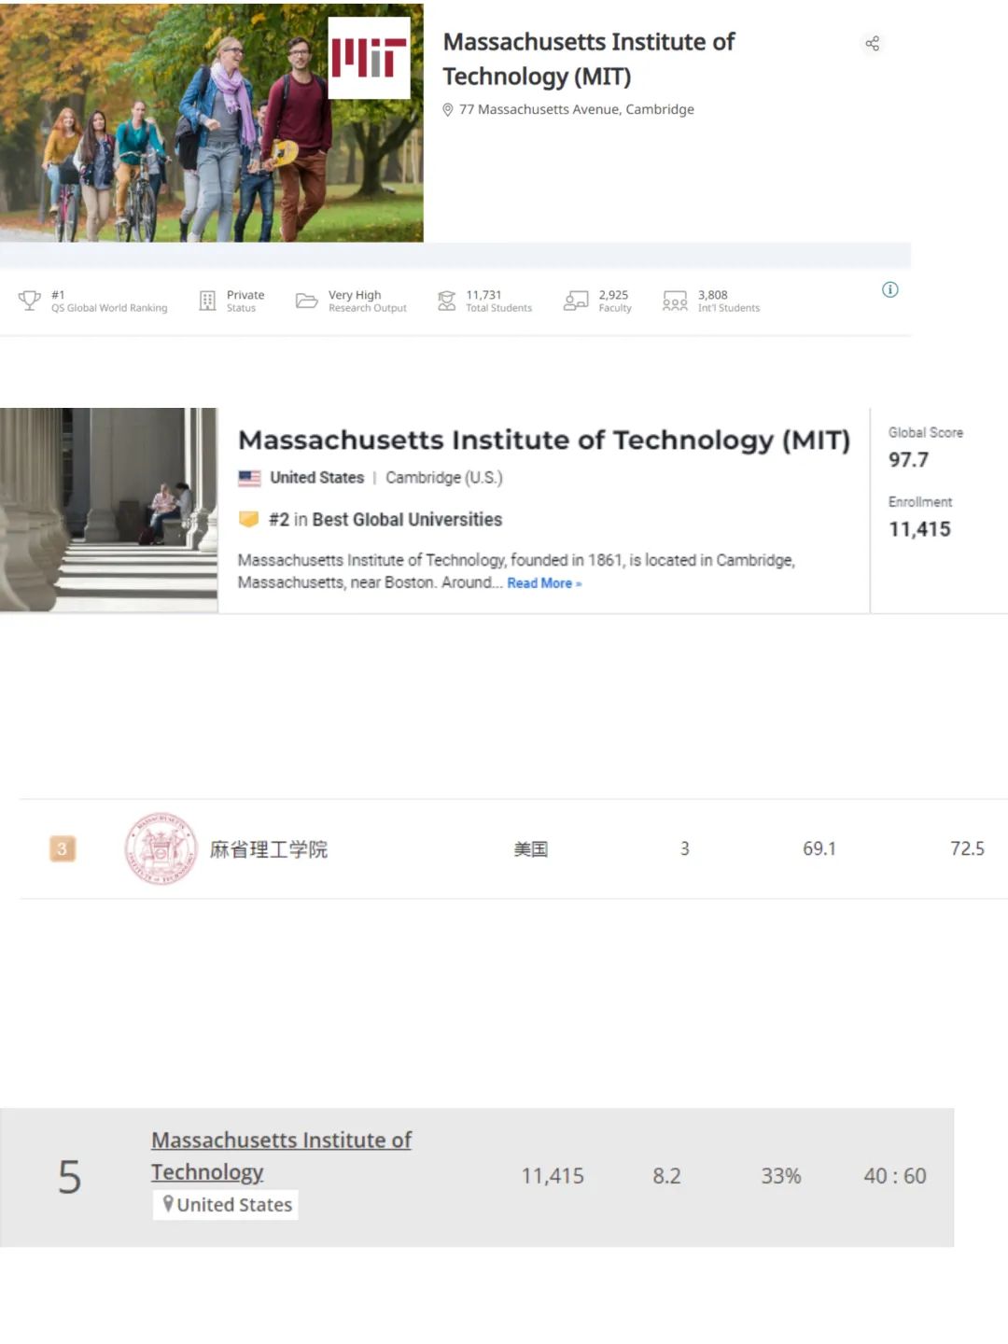Click the yellow badge beside #2 ranking
The image size is (1008, 1344).
pos(248,519)
